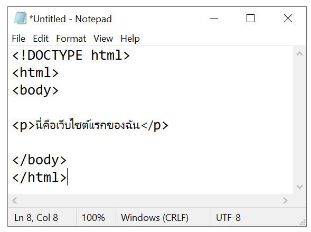
Task: Click the horizontal scrollbar right arrow
Action: click(285, 200)
